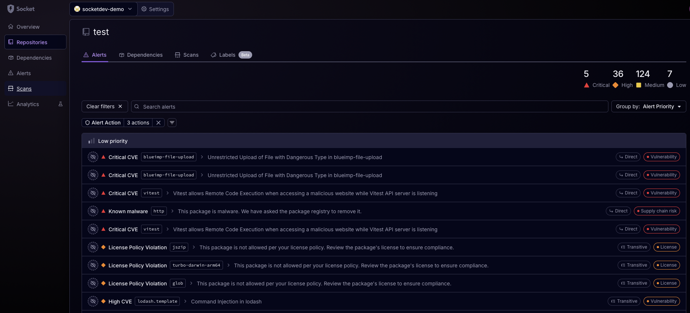Click Clear filters button
This screenshot has height=313, width=690.
tap(104, 106)
